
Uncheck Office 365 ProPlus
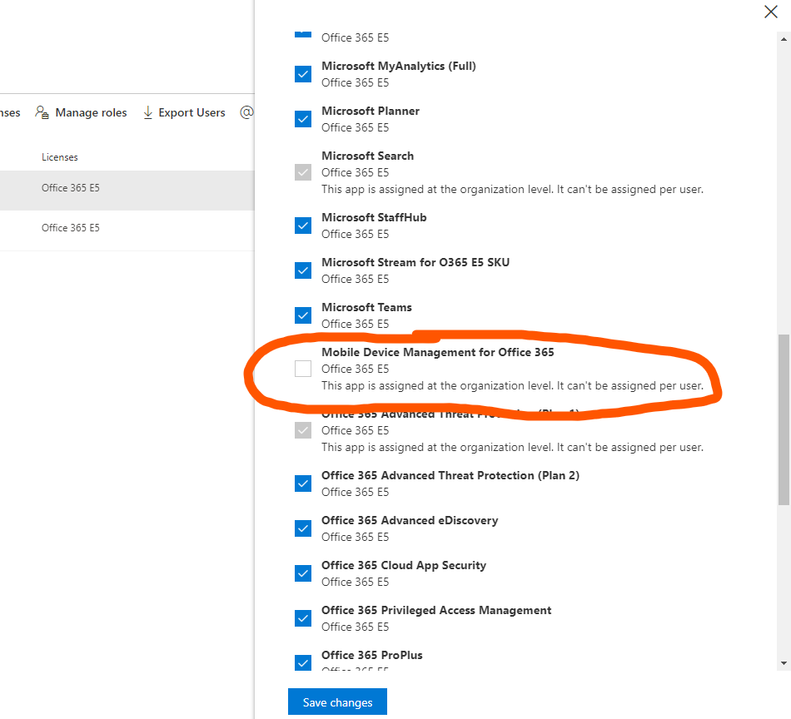tap(303, 662)
